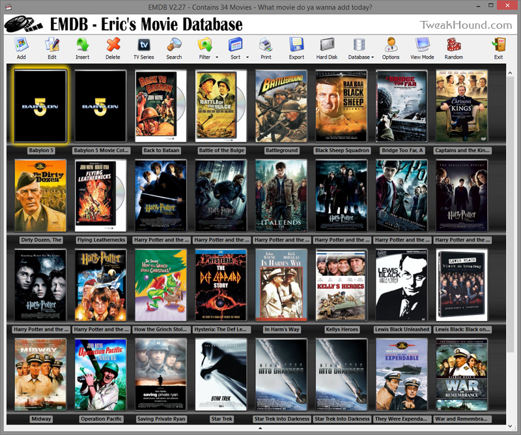
Task: Click the Add movie toolbar icon
Action: click(x=21, y=44)
